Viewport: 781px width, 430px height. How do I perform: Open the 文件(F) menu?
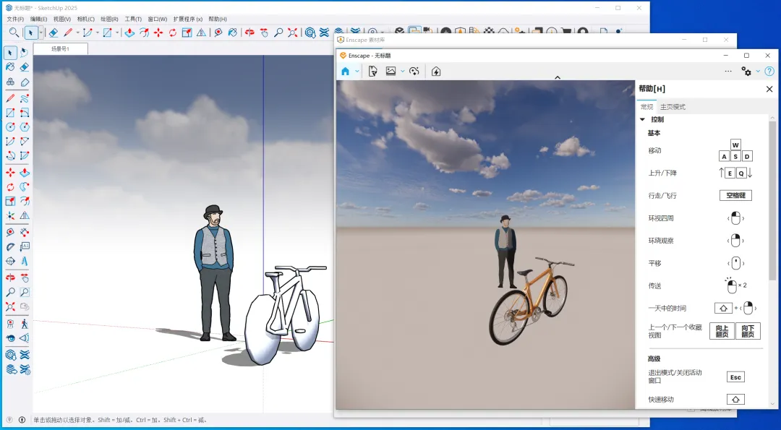point(15,19)
